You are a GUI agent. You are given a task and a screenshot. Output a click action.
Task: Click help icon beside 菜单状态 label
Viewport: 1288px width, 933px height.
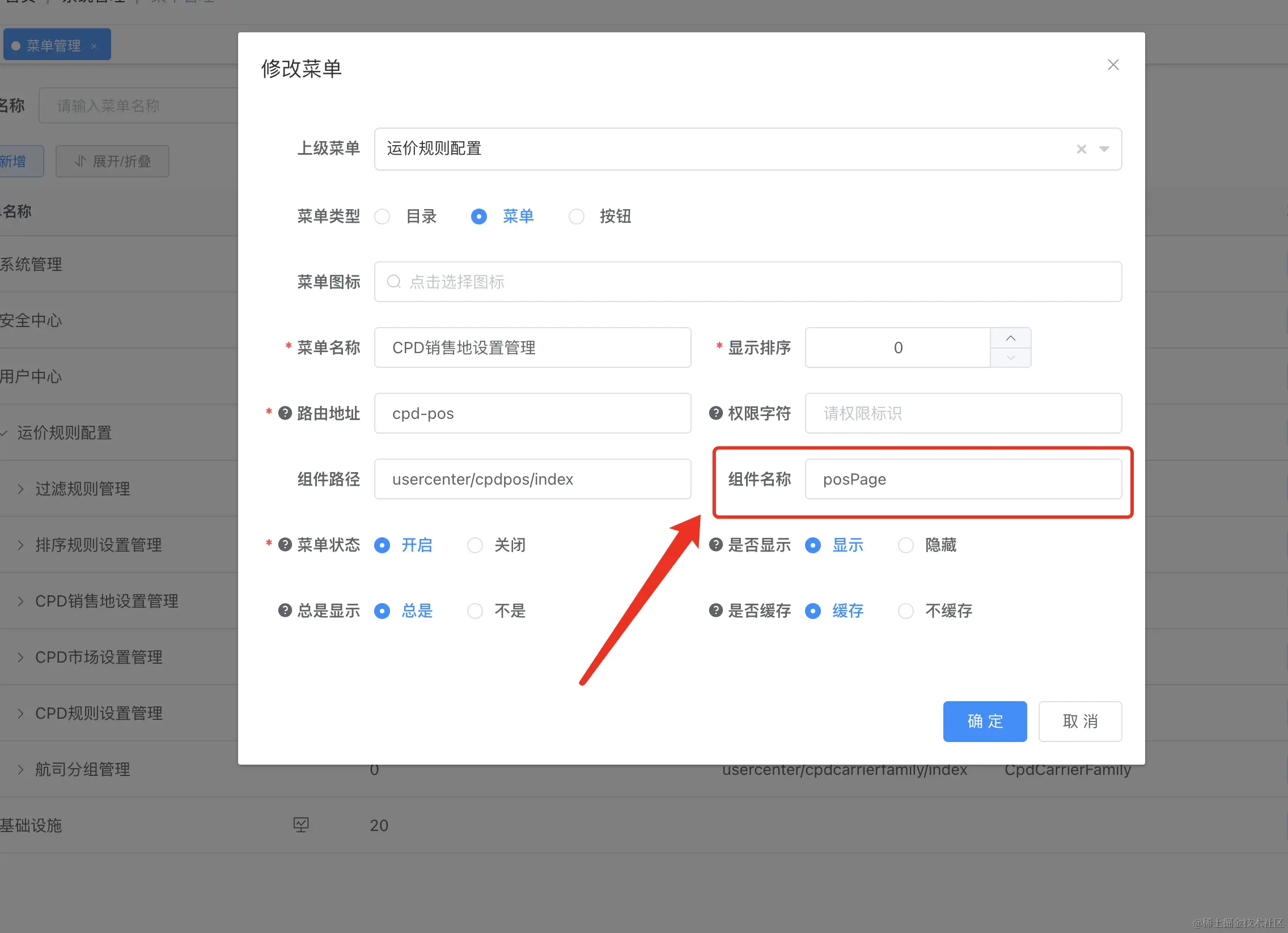click(x=285, y=545)
